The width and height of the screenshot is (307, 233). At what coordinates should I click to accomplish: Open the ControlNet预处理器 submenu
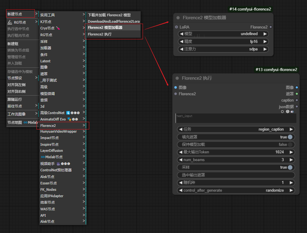63,170
